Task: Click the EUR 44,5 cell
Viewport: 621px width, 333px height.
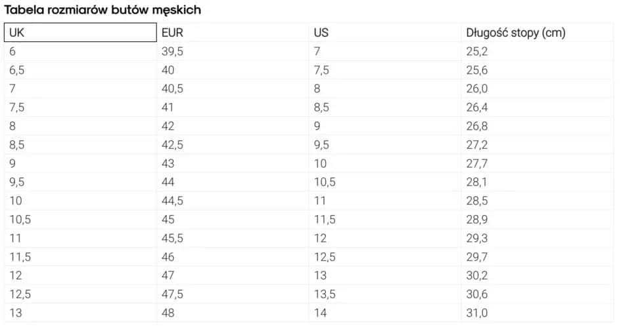Action: tap(233, 201)
